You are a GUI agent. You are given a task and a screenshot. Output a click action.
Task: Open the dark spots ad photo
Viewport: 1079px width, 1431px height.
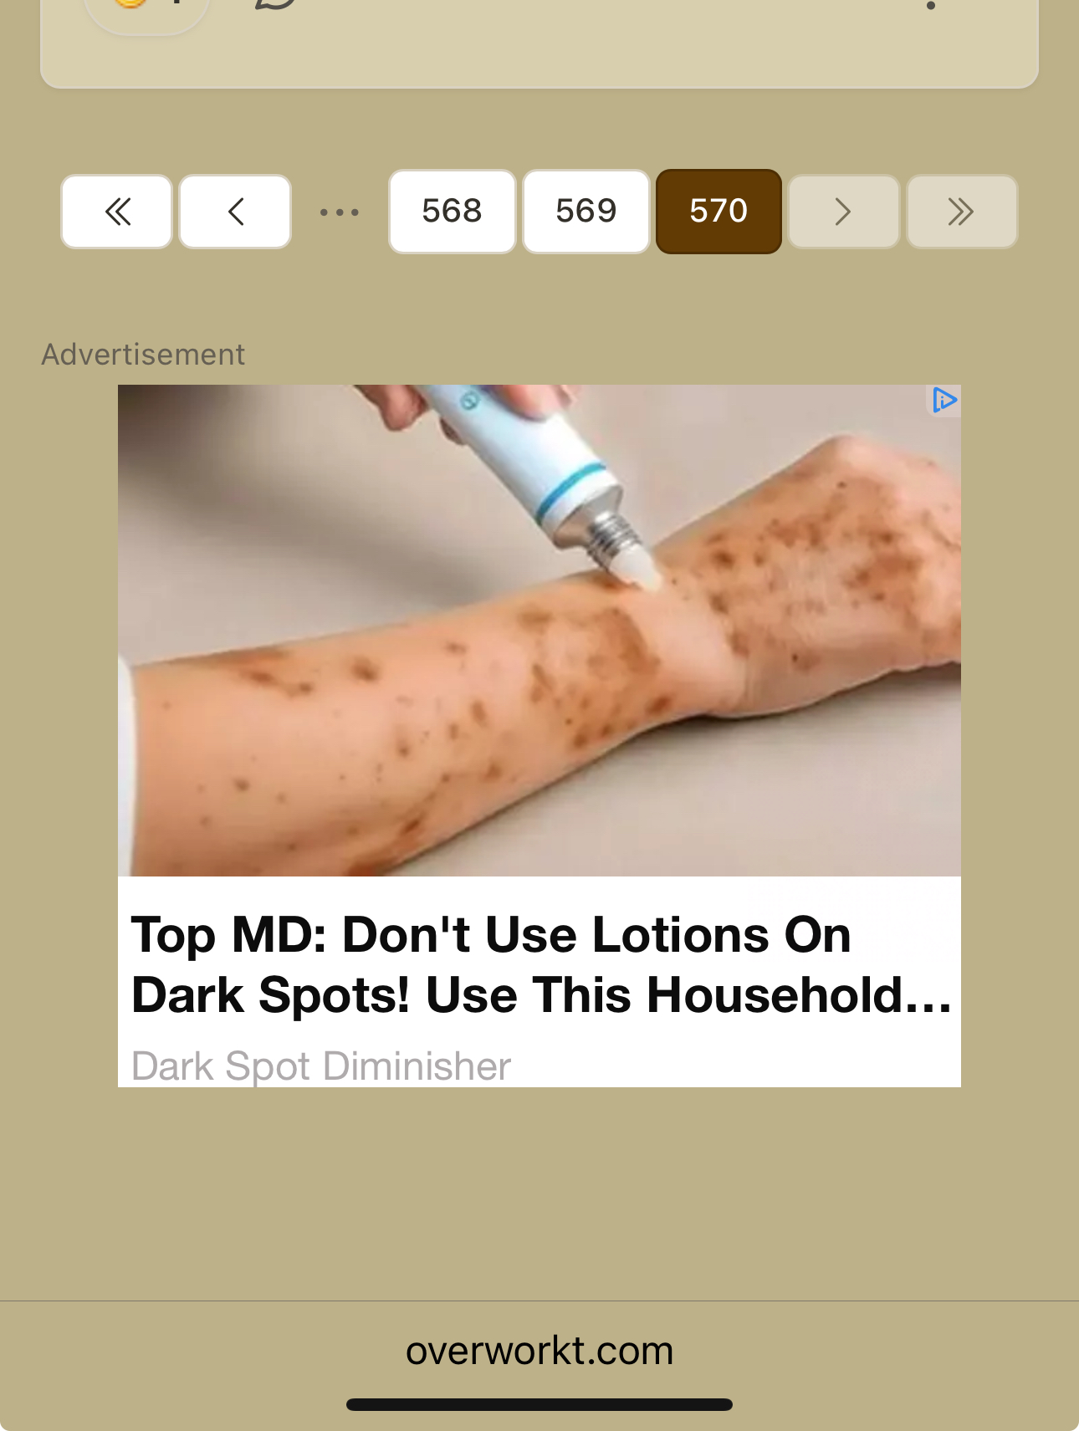coord(539,631)
